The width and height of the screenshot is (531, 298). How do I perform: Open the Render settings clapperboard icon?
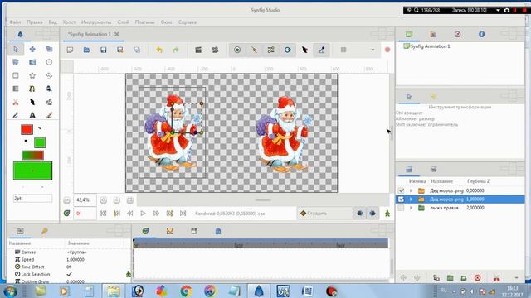pyautogui.click(x=198, y=50)
